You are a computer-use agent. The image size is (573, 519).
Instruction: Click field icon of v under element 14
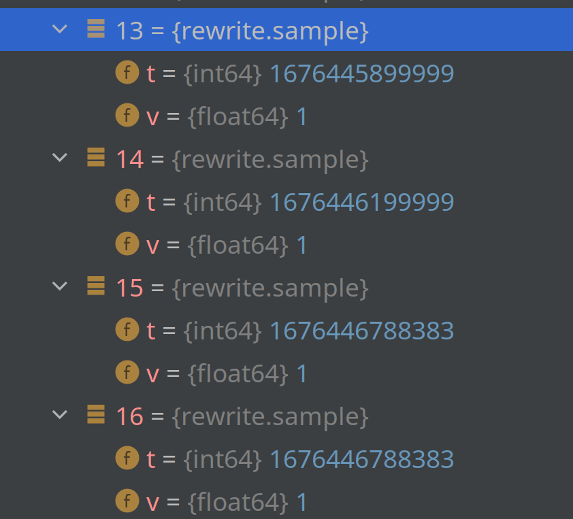[127, 244]
